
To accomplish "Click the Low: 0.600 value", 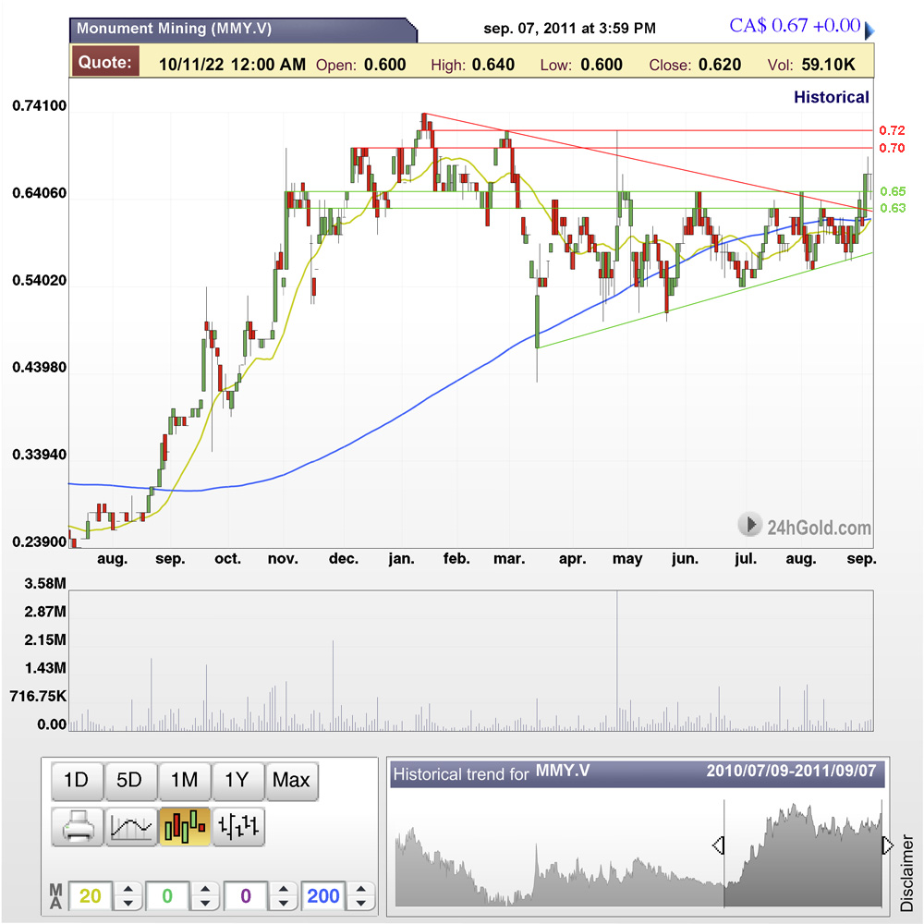I will tap(581, 65).
